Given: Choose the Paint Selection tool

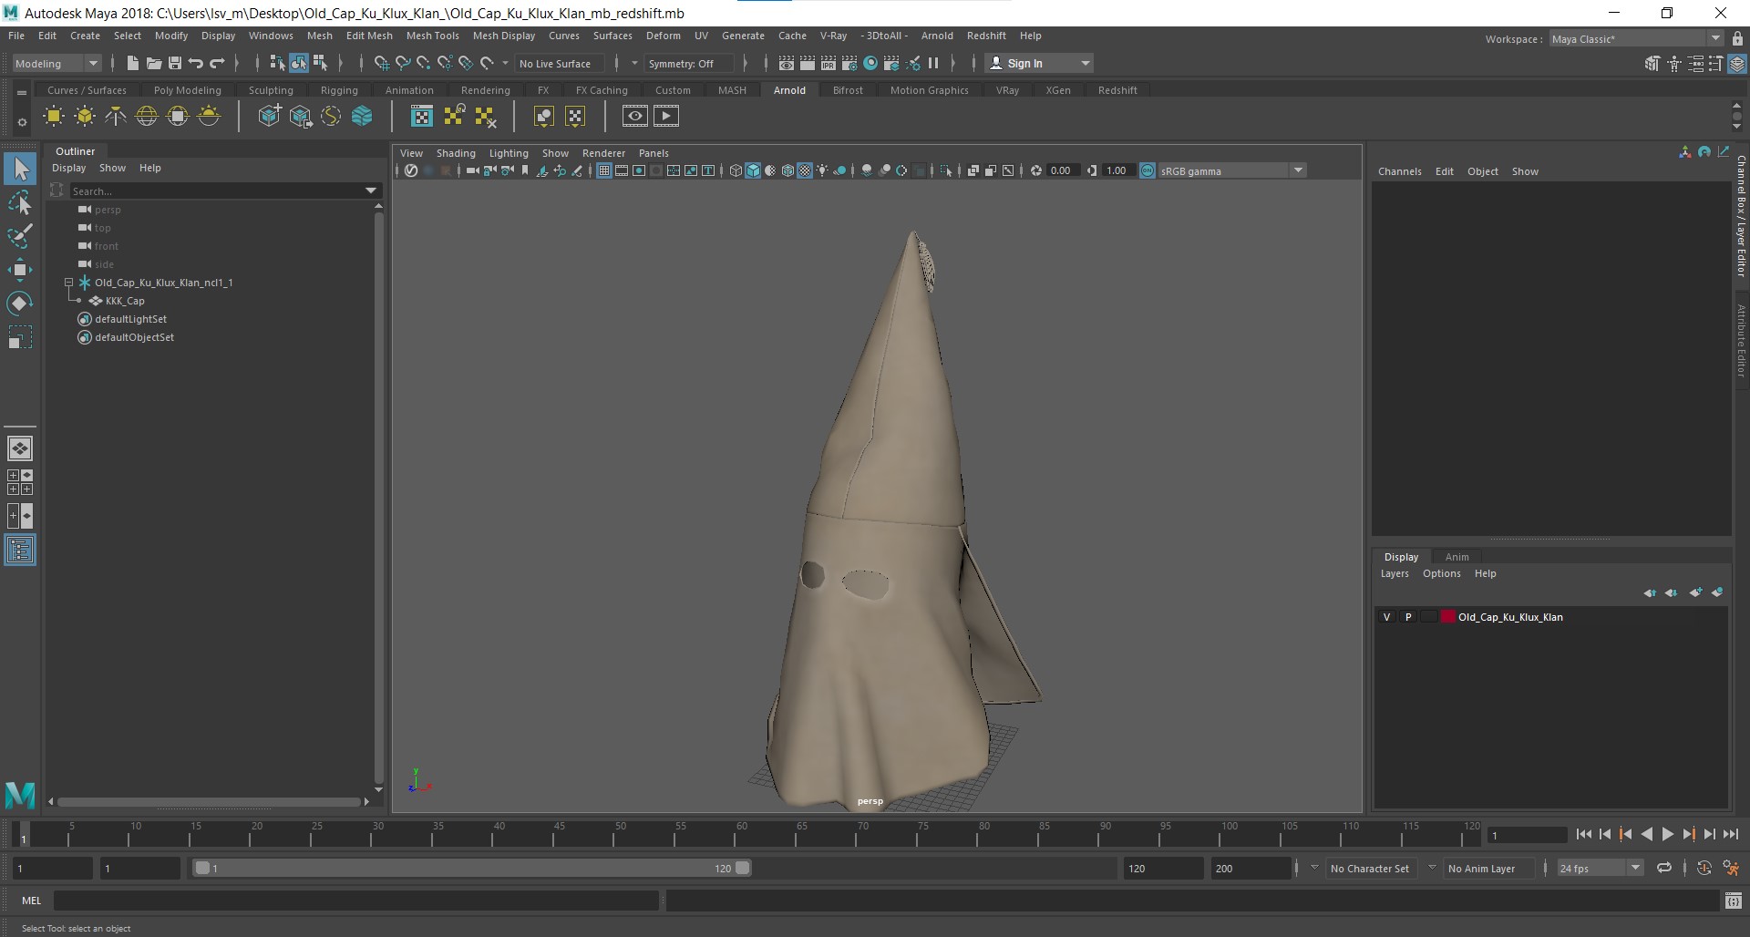Looking at the screenshot, I should coord(20,236).
